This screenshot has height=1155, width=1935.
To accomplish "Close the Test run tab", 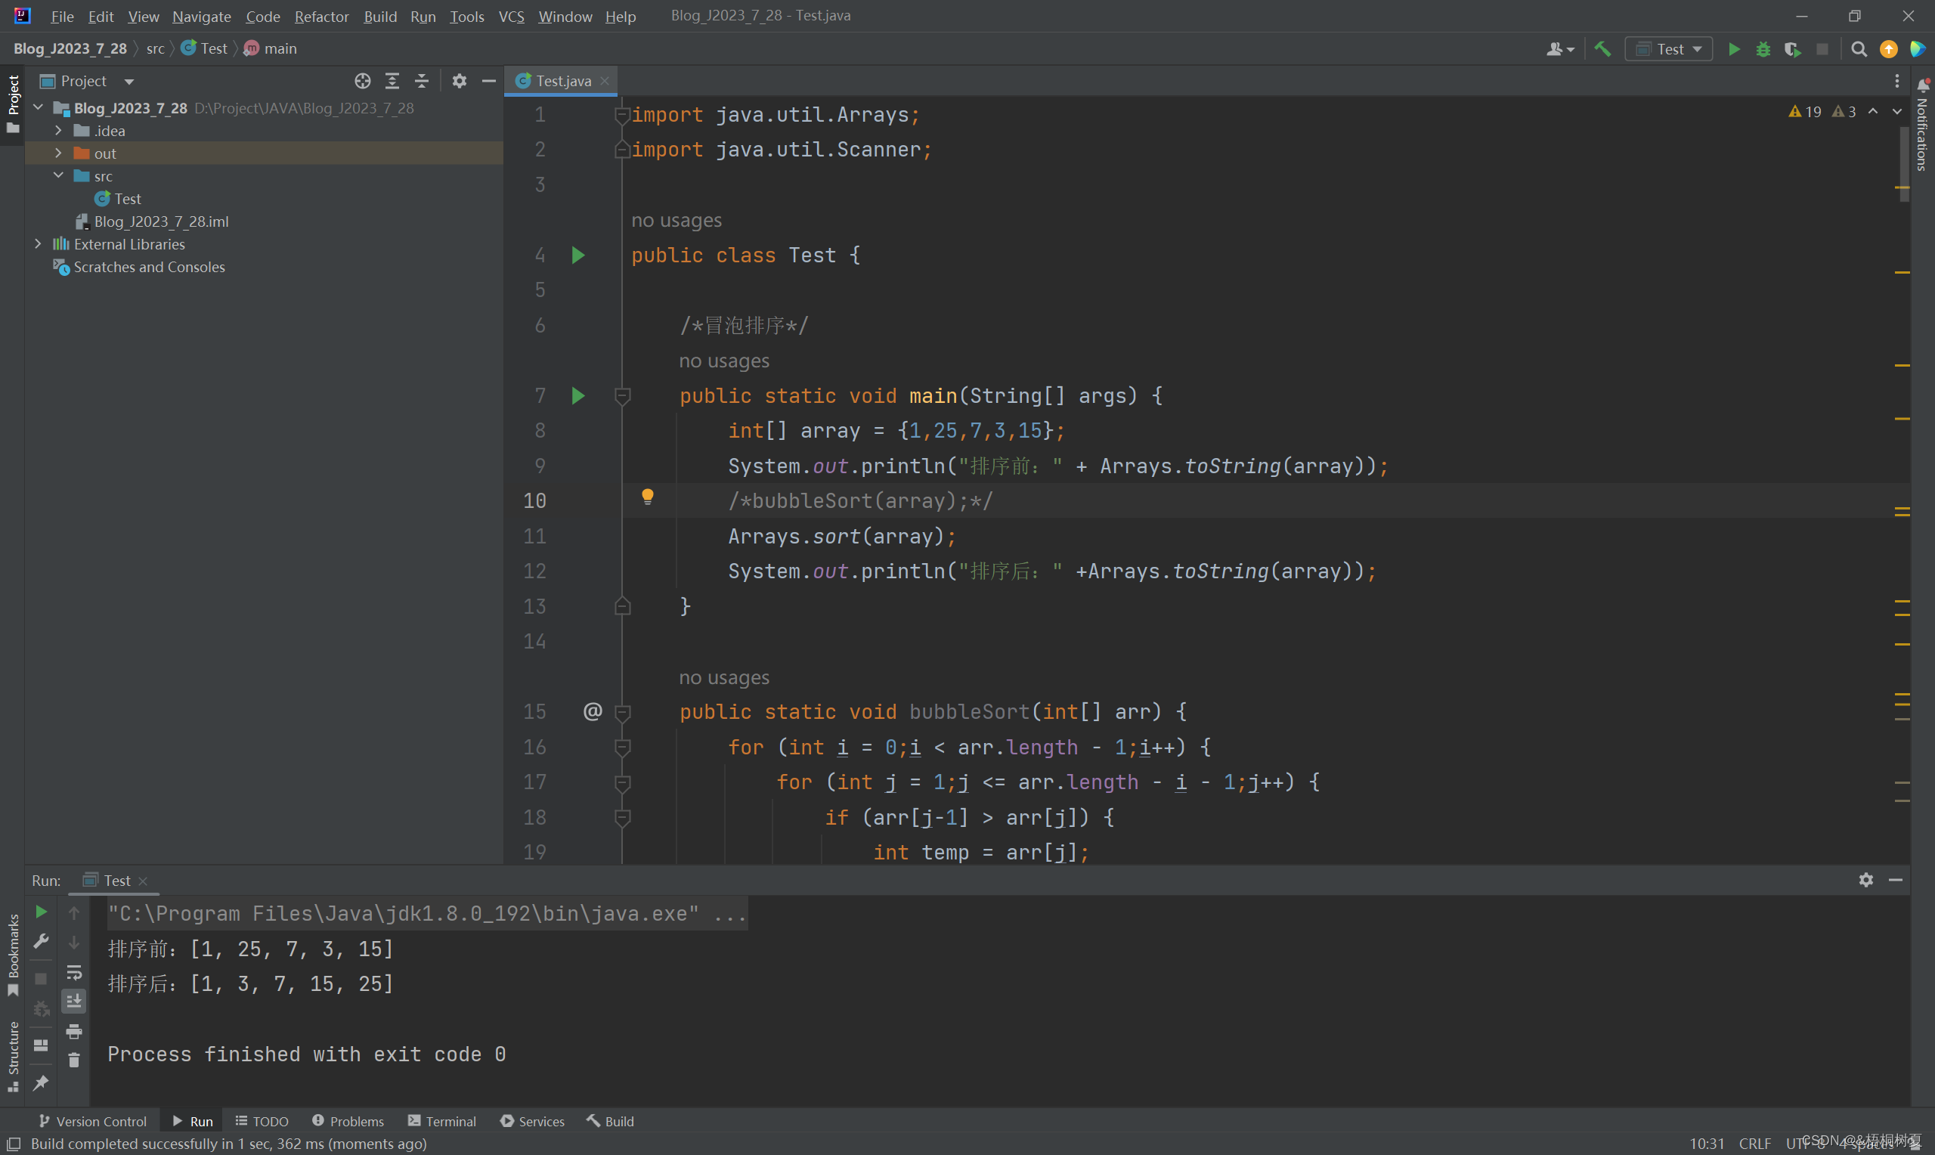I will 142,881.
